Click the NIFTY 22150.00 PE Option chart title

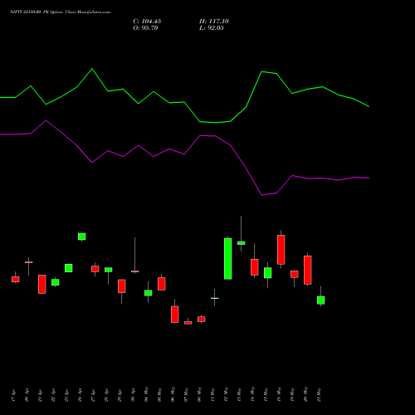click(61, 12)
